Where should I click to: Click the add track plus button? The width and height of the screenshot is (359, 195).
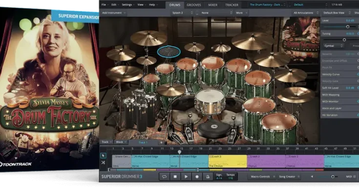pos(162,142)
